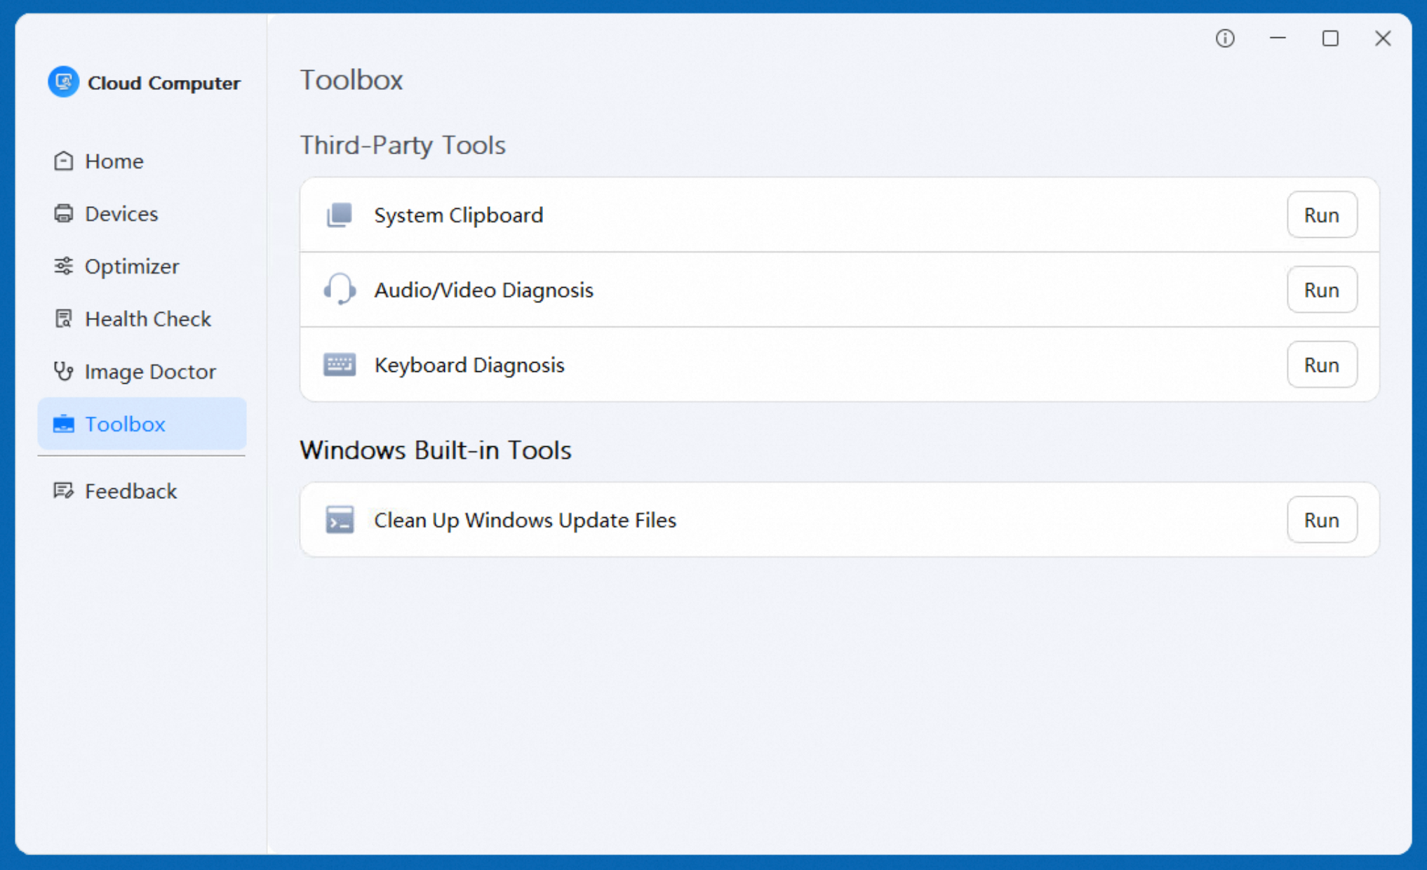Click the Keyboard Diagnosis keyboard icon

coord(340,364)
